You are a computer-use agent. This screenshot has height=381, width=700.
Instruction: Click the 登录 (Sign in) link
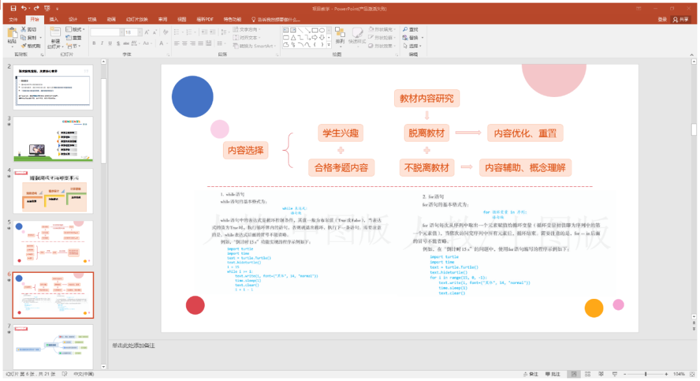pyautogui.click(x=662, y=19)
